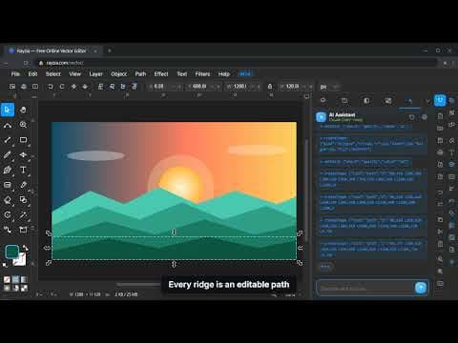Send the AI Assistant chat message
Viewport: 458px width, 343px height.
(421, 288)
